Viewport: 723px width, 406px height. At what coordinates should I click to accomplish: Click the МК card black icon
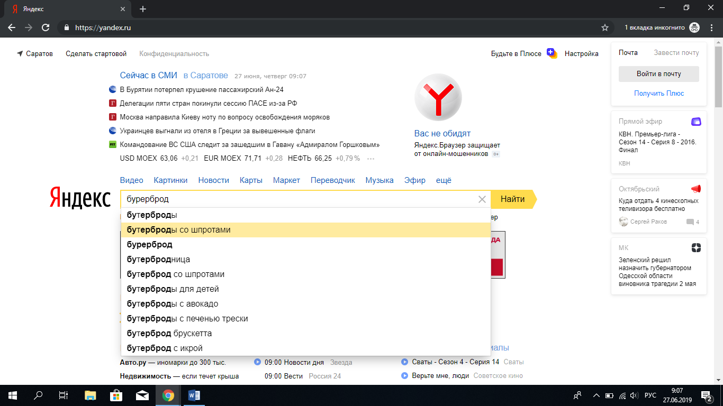[696, 248]
